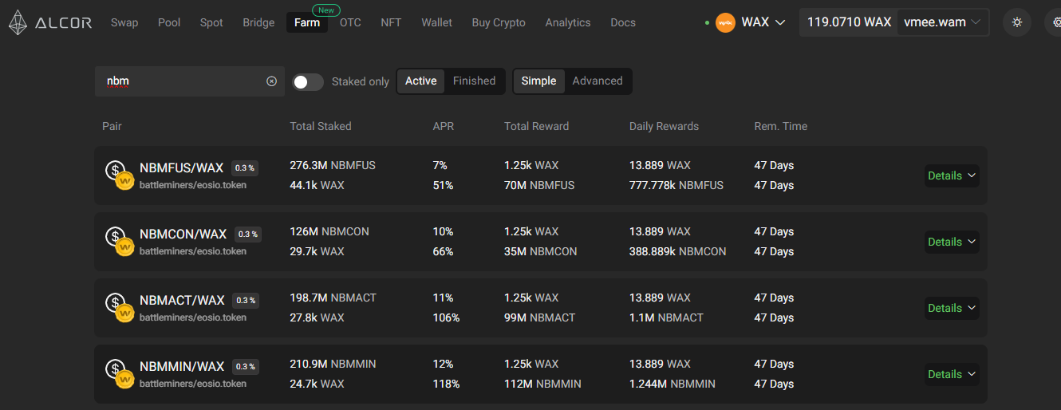Open the OTC page
The width and height of the screenshot is (1061, 410).
[x=350, y=22]
